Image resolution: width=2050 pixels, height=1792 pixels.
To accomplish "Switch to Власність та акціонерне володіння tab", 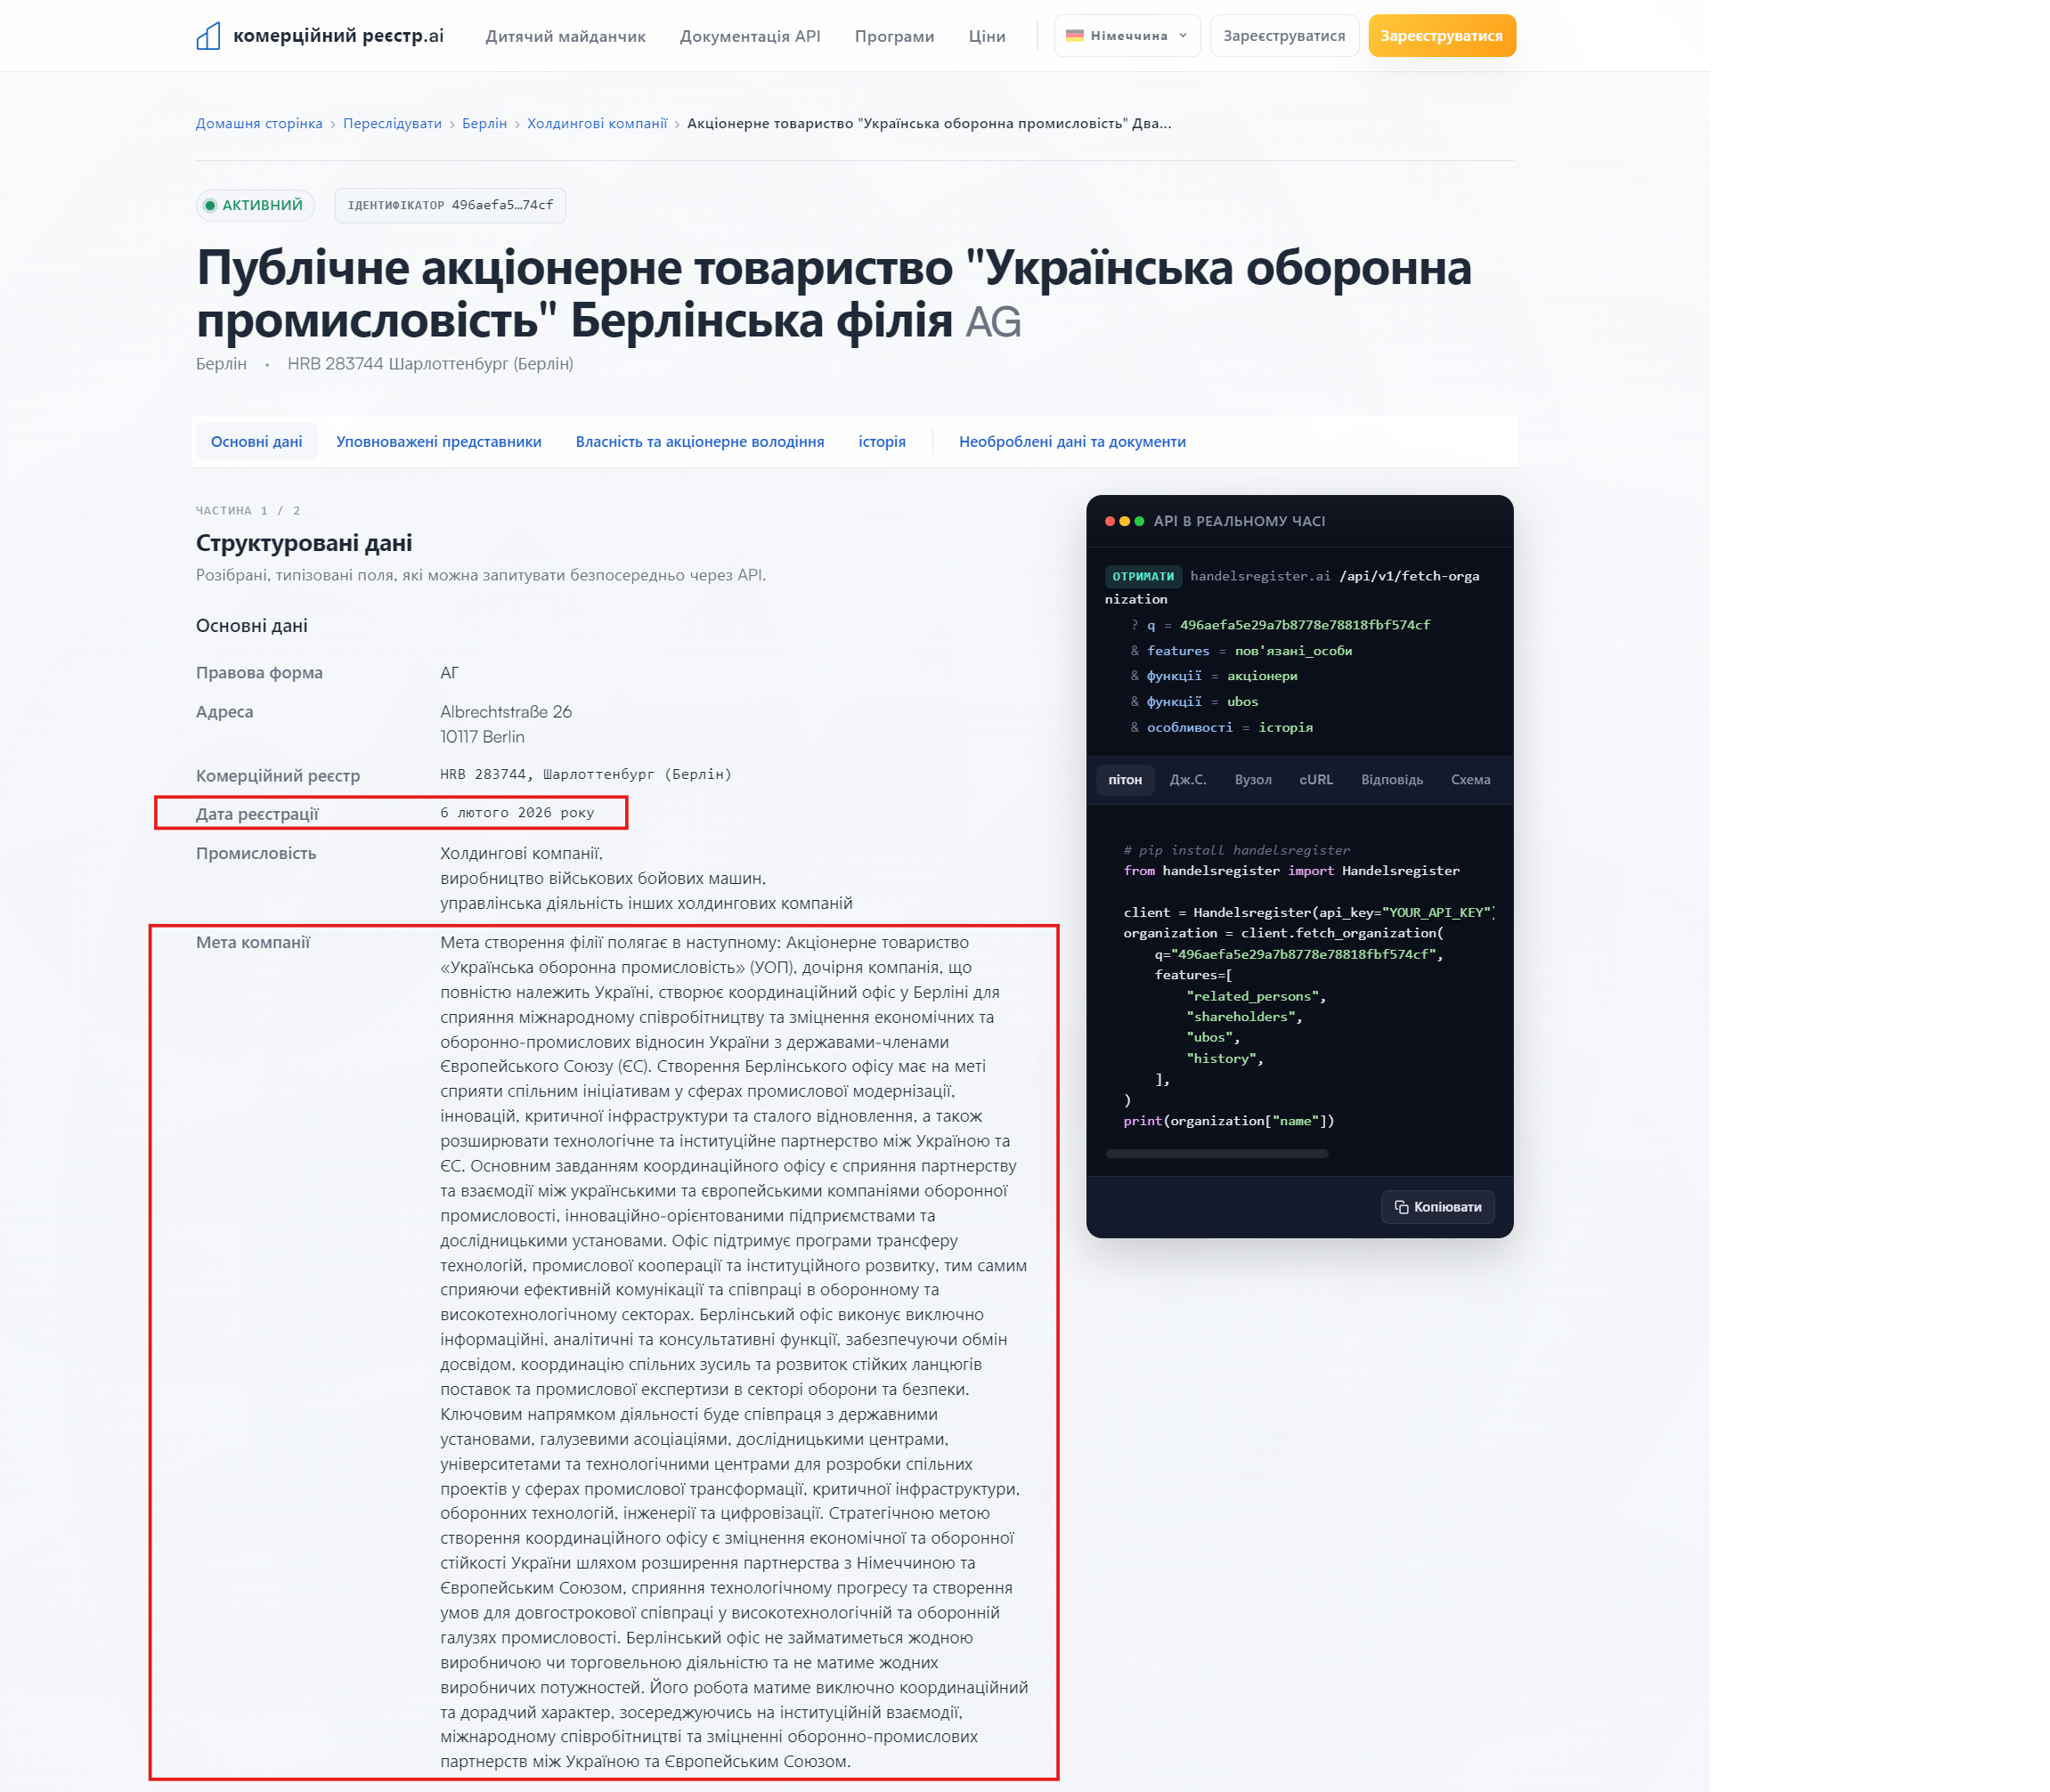I will pos(699,441).
